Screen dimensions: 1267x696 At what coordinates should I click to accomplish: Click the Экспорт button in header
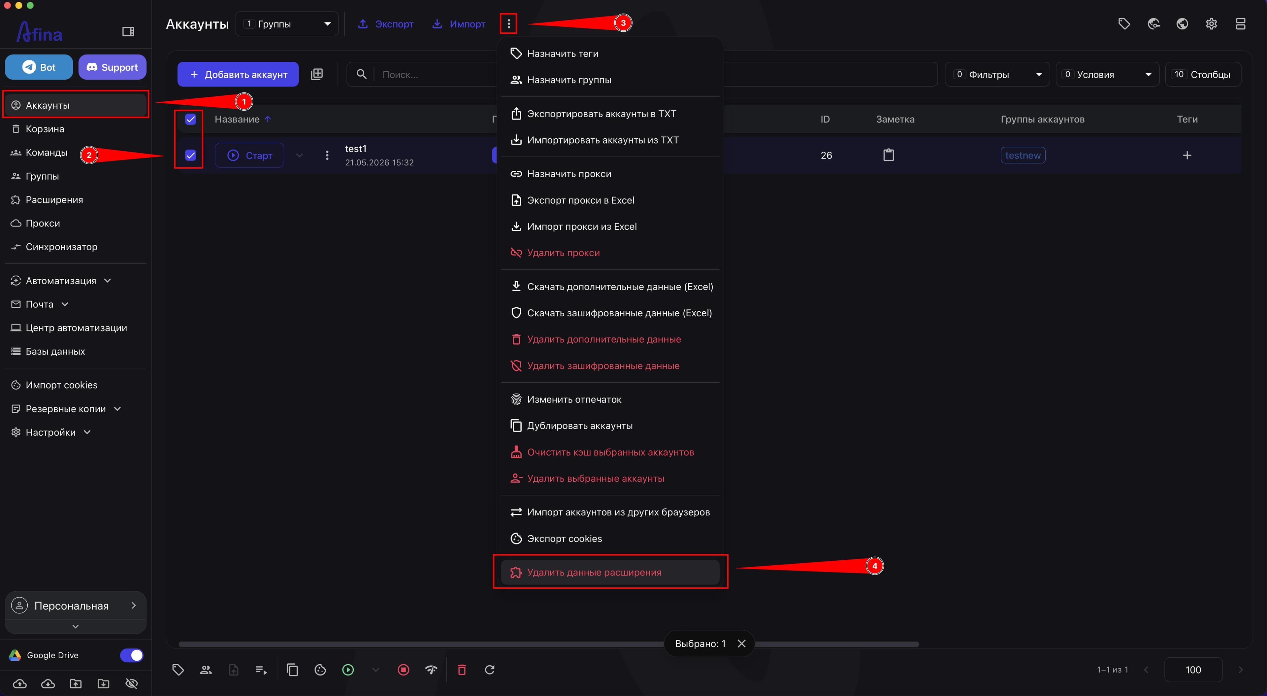pyautogui.click(x=385, y=24)
